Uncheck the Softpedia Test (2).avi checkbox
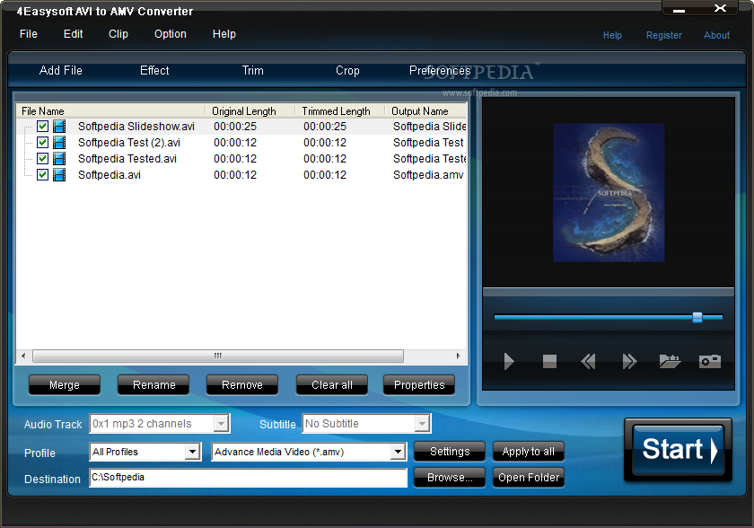Viewport: 754px width, 528px height. 42,143
